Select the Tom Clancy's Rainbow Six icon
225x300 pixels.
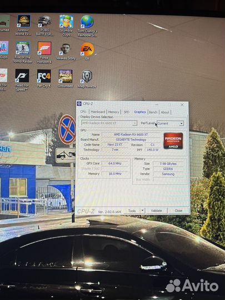[x=87, y=26]
